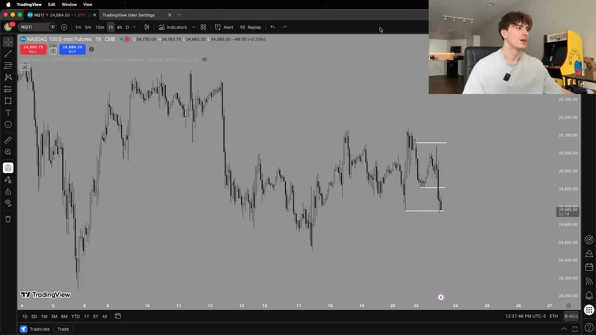Viewport: 596px width, 335px height.
Task: Open a new tab with plus
Action: (x=179, y=15)
